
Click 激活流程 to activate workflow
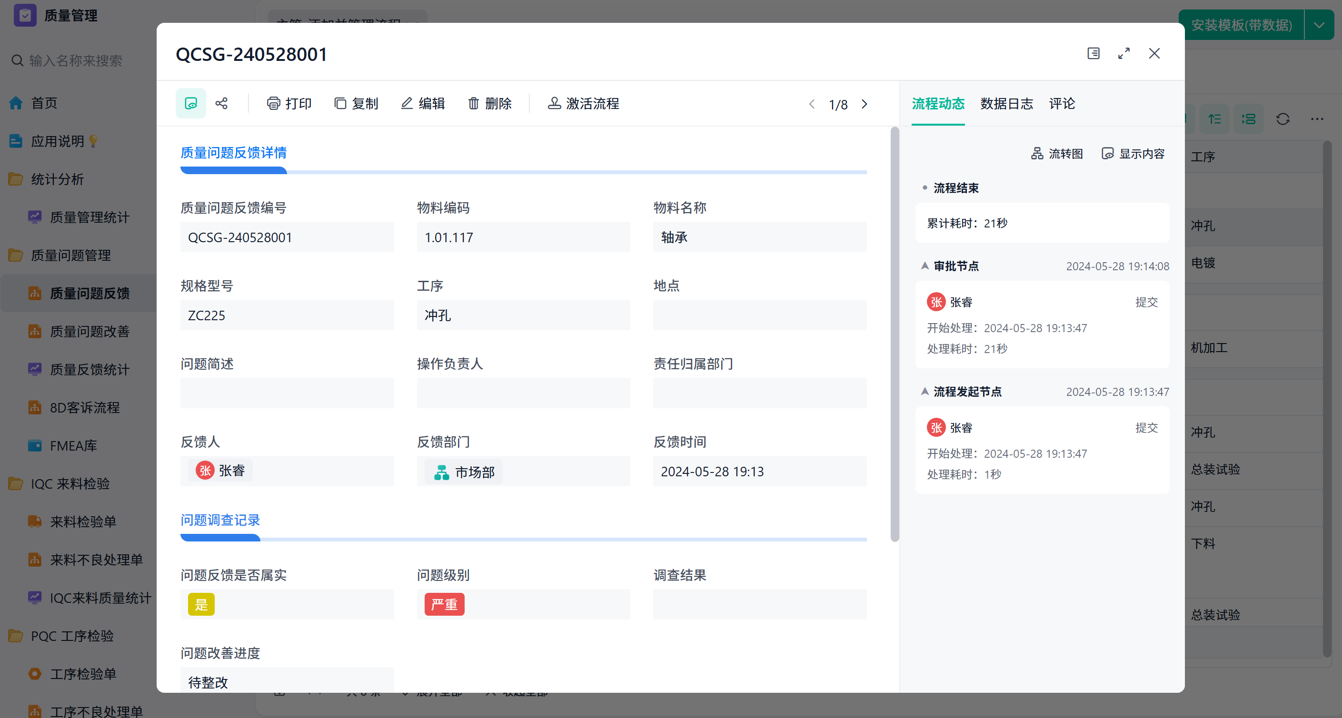pos(583,104)
